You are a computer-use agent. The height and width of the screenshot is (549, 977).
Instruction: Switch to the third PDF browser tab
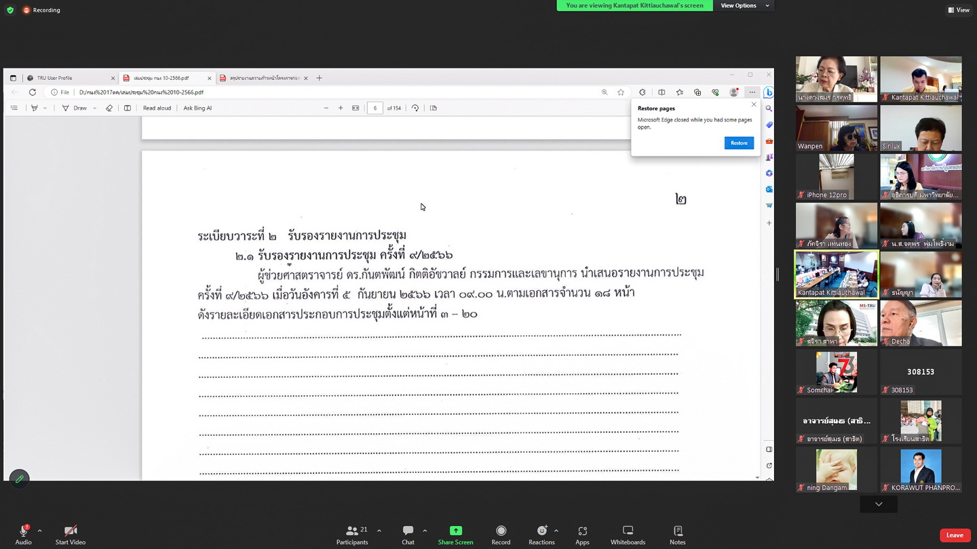[263, 78]
